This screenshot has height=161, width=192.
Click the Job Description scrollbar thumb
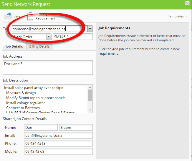tap(90, 95)
